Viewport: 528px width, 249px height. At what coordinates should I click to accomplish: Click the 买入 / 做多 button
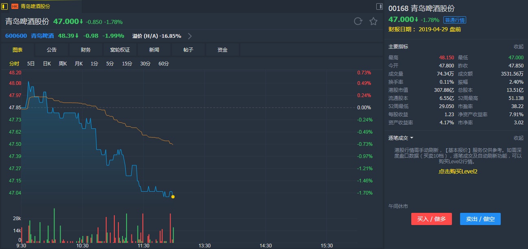click(x=431, y=219)
